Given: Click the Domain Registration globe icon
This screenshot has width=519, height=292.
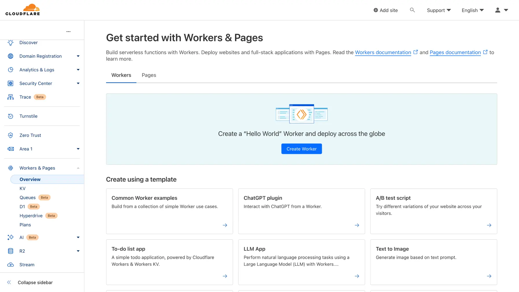Looking at the screenshot, I should tap(11, 56).
